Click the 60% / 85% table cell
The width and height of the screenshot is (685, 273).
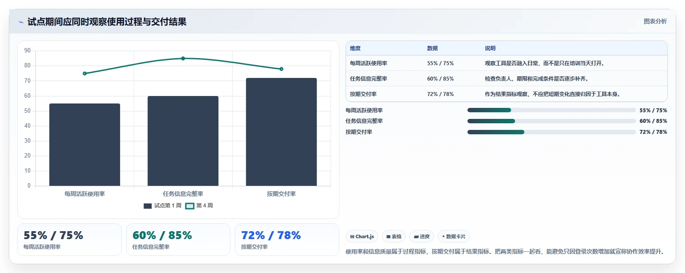440,79
